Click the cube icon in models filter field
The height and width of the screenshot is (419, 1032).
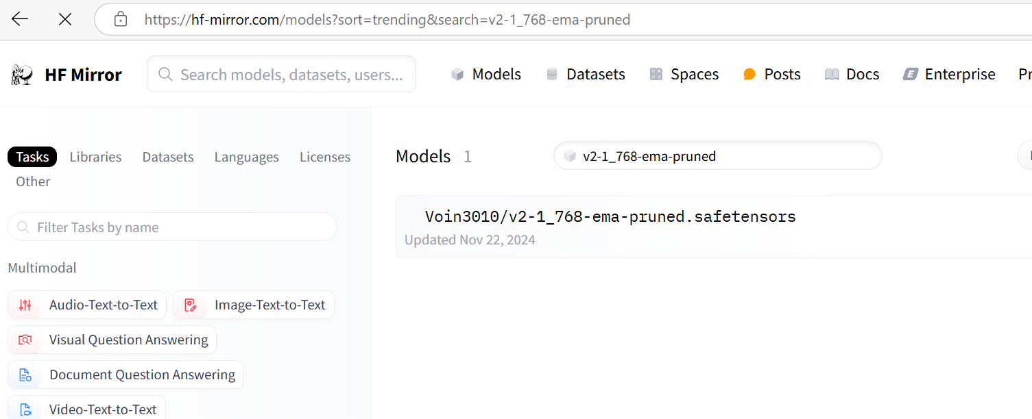pyautogui.click(x=569, y=156)
